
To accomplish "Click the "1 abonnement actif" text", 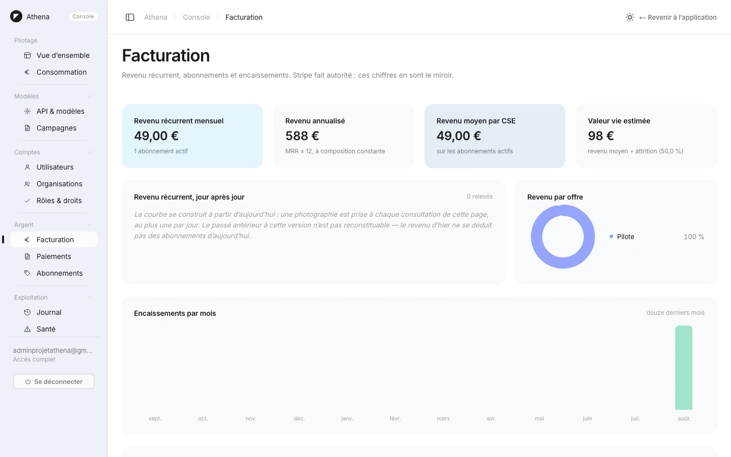I will pos(161,151).
